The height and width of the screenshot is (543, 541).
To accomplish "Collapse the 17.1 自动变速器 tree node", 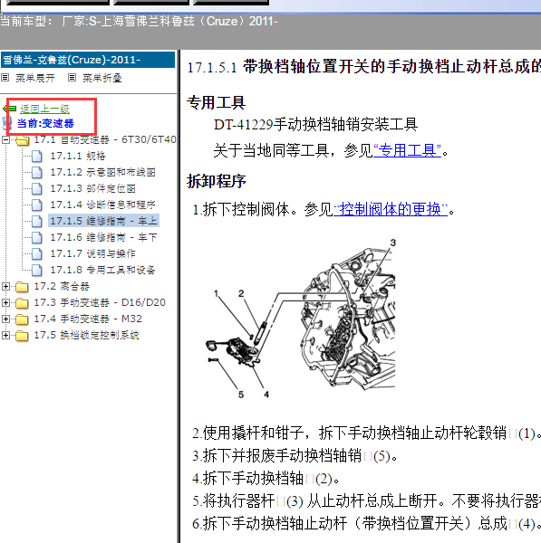I will pyautogui.click(x=5, y=140).
